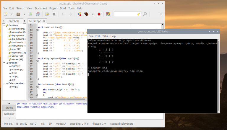Open the Help menu in Geany
The width and height of the screenshot is (227, 130).
pos(80,8)
